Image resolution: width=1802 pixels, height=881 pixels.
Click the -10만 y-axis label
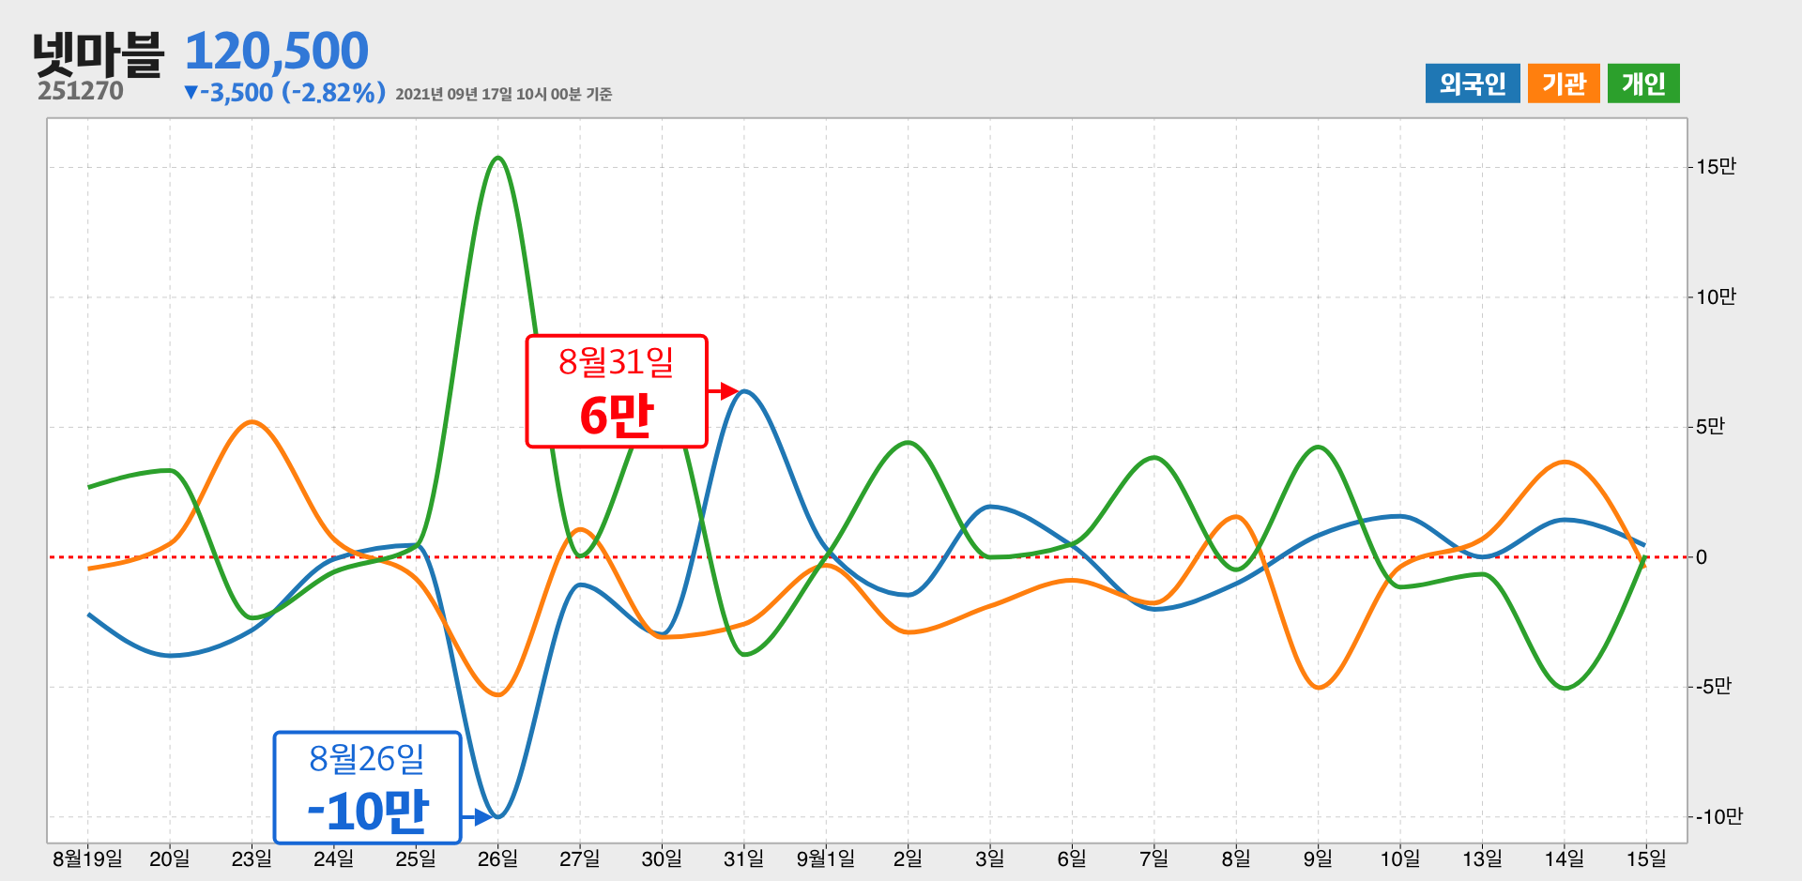coord(1719,817)
